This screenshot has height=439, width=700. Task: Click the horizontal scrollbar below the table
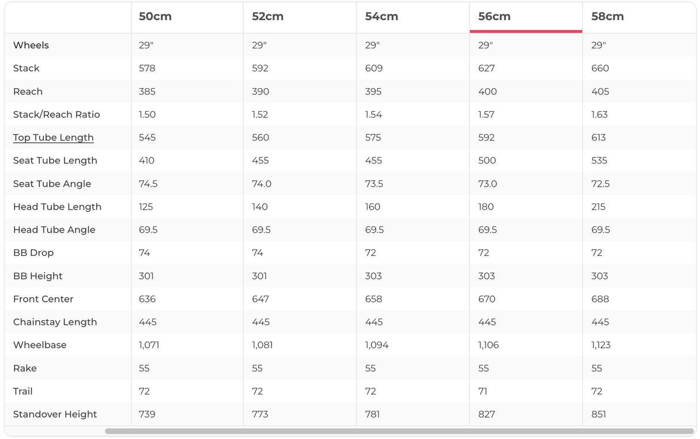[x=399, y=431]
